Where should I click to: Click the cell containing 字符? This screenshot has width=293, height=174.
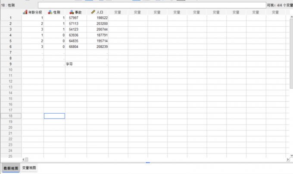coord(75,64)
